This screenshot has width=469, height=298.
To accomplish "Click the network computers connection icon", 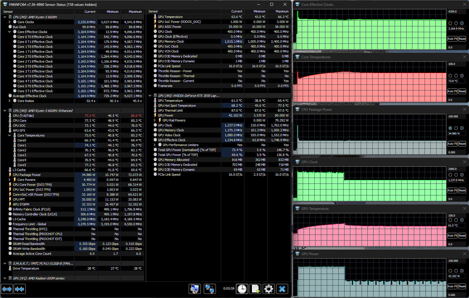I will 210,289.
